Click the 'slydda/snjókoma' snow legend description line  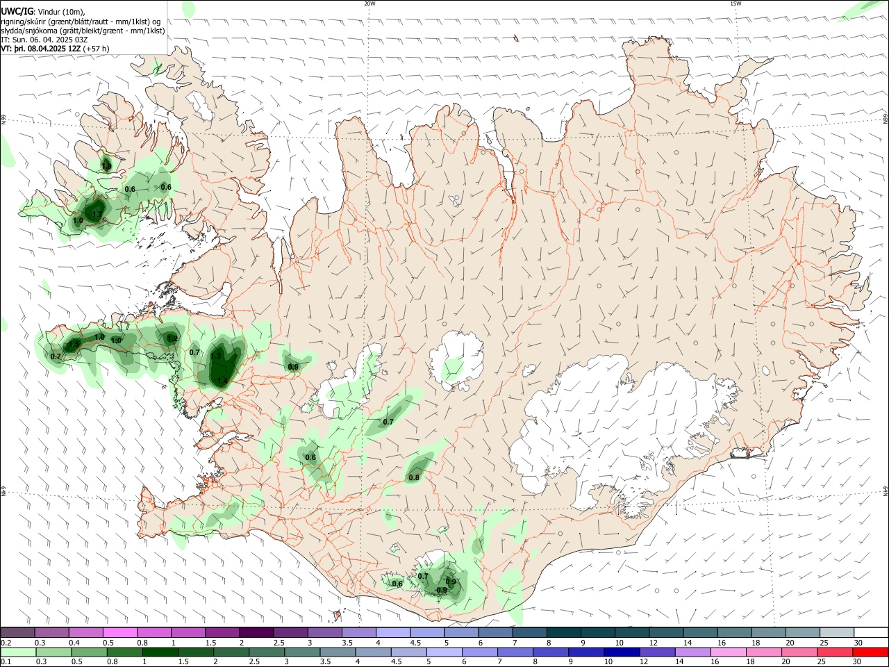click(83, 31)
